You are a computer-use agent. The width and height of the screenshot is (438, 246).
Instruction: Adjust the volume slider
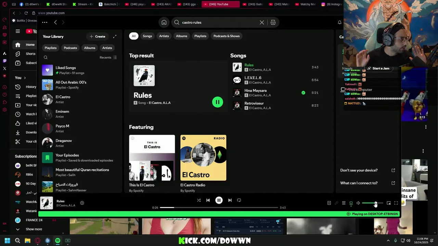373,203
